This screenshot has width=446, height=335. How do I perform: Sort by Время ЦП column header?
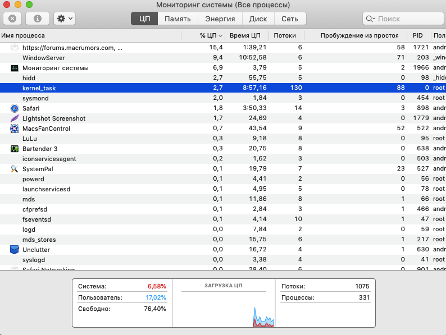(x=247, y=35)
